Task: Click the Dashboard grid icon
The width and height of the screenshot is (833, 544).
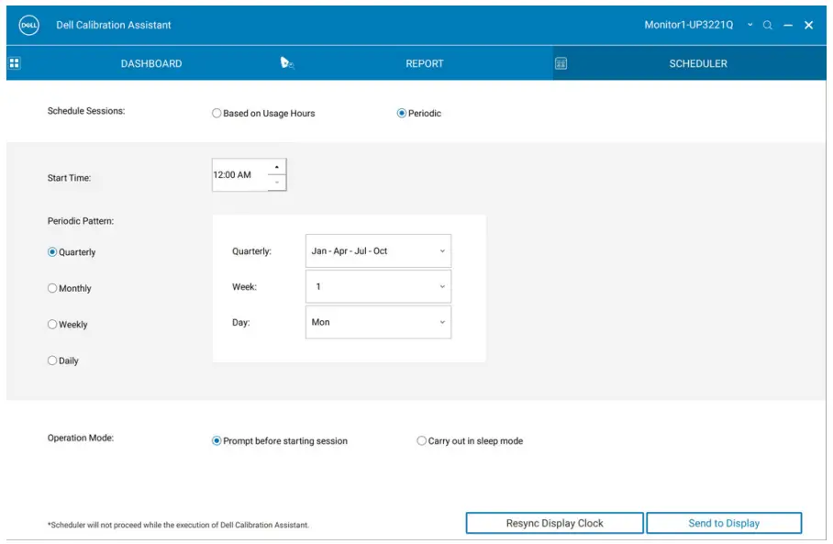Action: pos(15,63)
